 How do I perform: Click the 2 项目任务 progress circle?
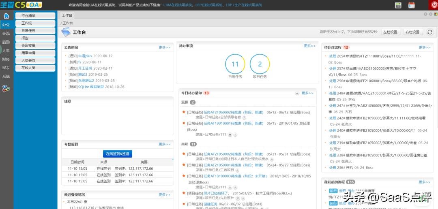click(260, 64)
